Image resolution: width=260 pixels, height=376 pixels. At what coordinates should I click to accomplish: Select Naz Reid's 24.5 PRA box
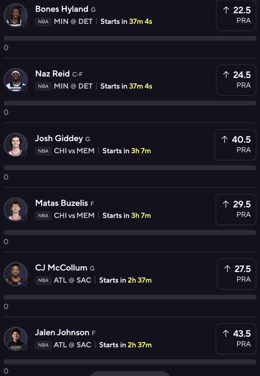[x=236, y=80]
